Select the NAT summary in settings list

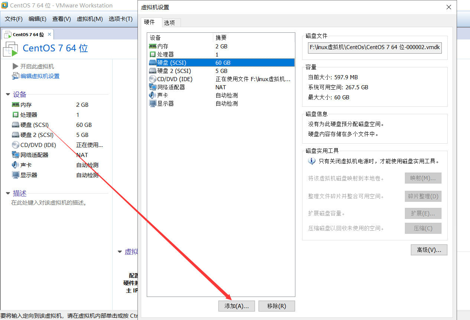click(221, 87)
